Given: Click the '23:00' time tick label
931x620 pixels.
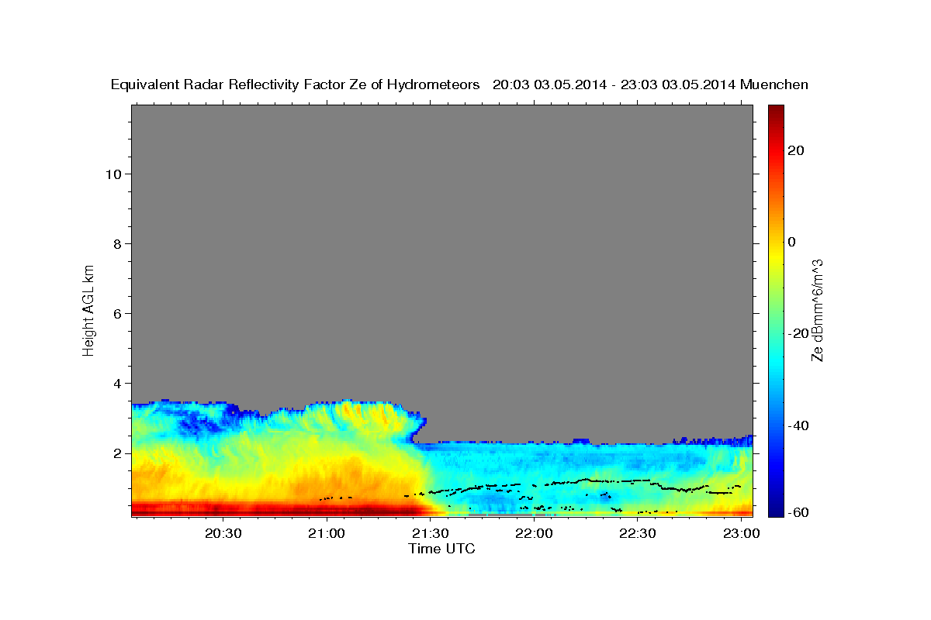Looking at the screenshot, I should [741, 533].
